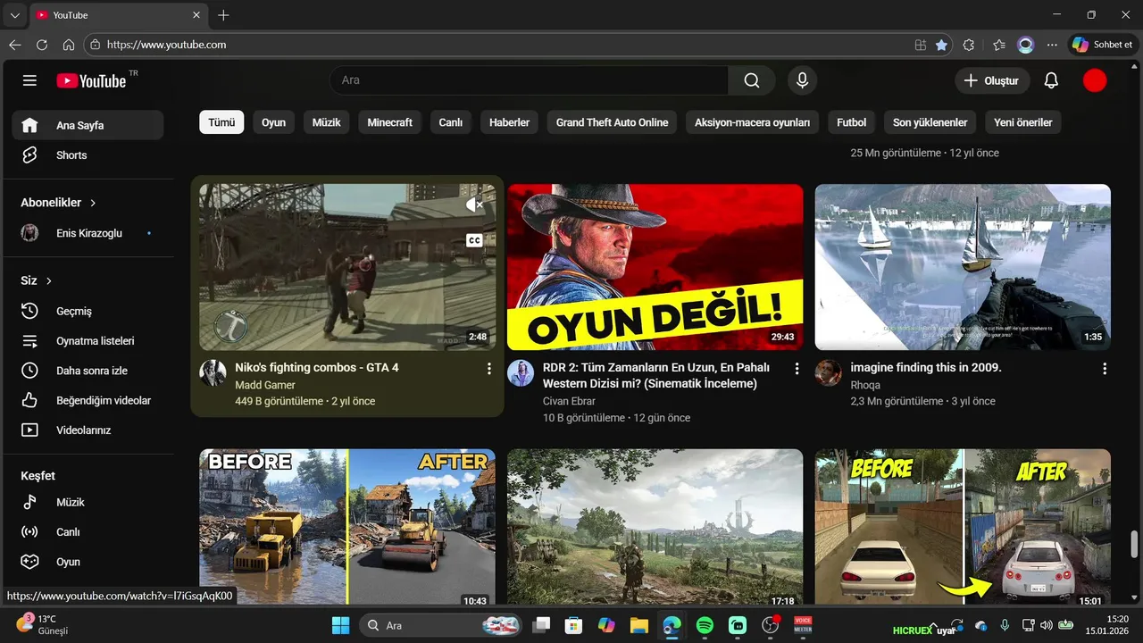This screenshot has height=643, width=1143.
Task: Open Oynatma listeleri in sidebar
Action: pyautogui.click(x=88, y=341)
